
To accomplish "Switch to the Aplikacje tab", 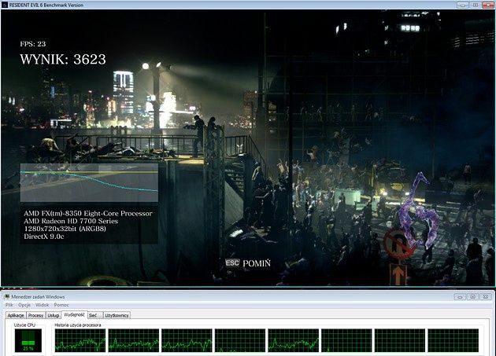I will pyautogui.click(x=16, y=315).
